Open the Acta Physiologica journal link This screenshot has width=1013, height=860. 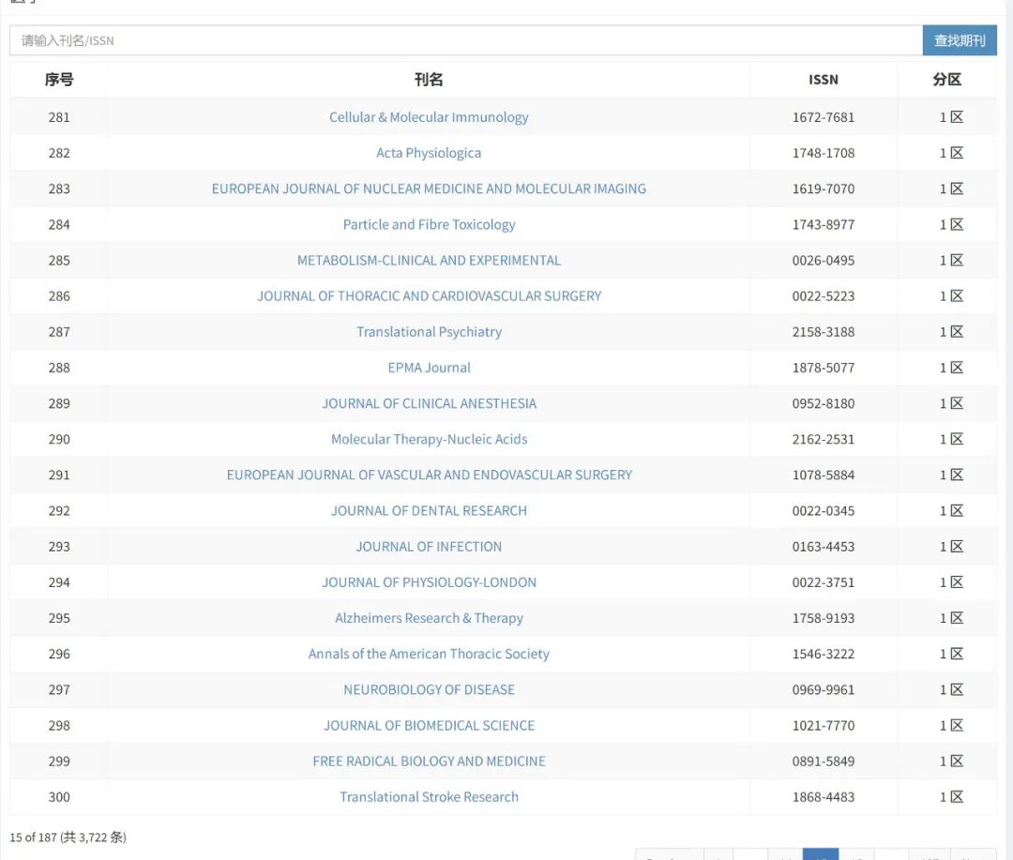point(429,153)
